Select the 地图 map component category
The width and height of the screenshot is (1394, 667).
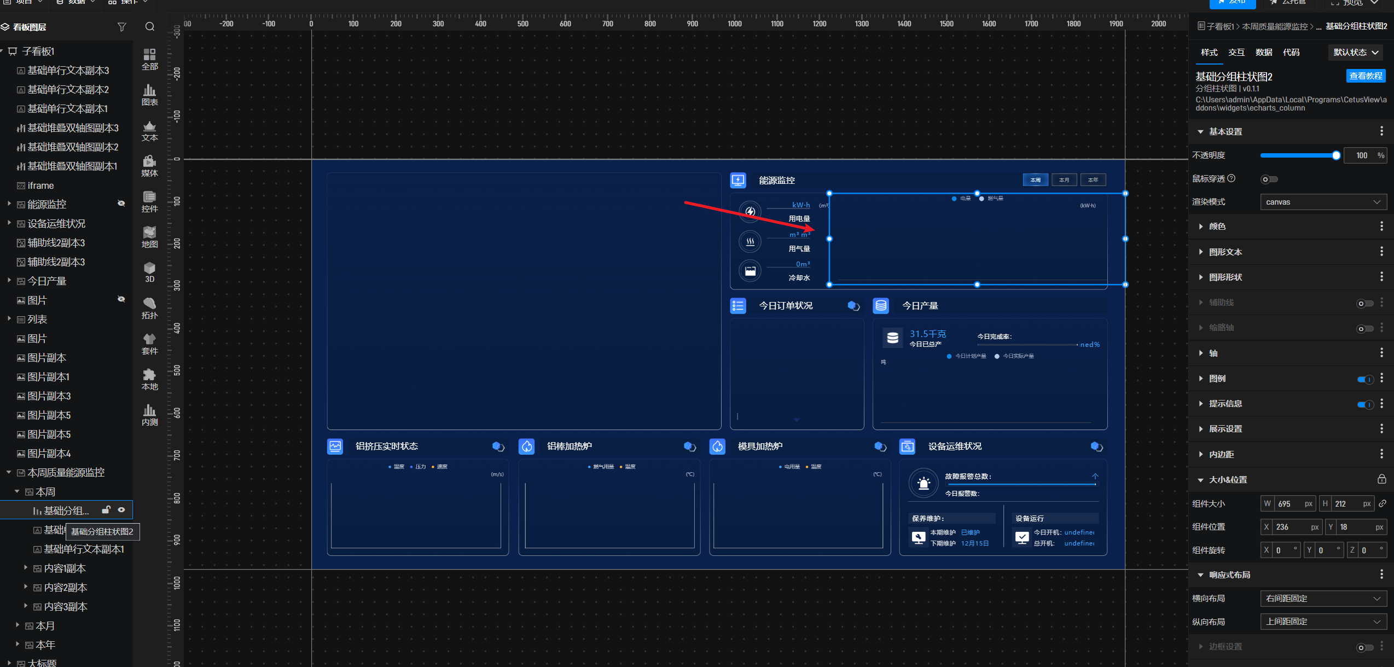pos(149,236)
